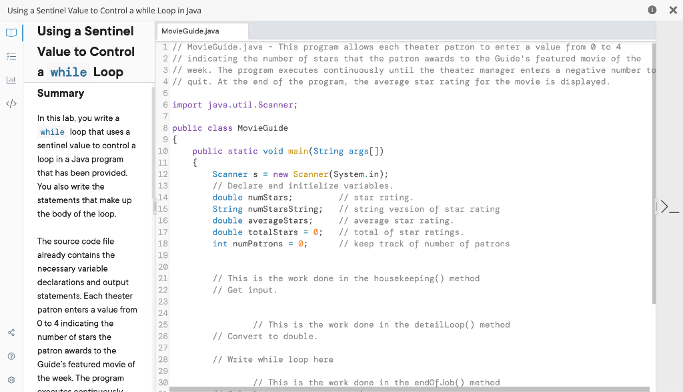Click the info icon in the title bar
The width and height of the screenshot is (683, 392).
pyautogui.click(x=652, y=10)
